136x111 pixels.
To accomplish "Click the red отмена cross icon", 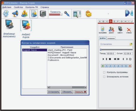I will coord(129,30).
